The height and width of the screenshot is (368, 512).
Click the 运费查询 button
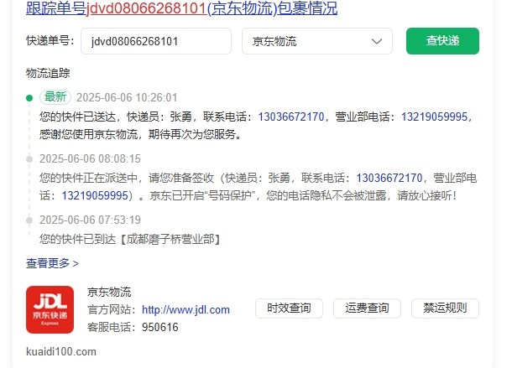pyautogui.click(x=367, y=308)
